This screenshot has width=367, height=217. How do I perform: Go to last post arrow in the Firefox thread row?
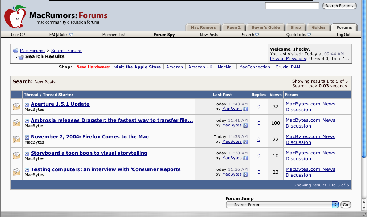click(245, 142)
